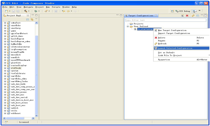Click the horizontal scrollbar thumb in Project Explorer
210x126 pixels.
(15, 118)
